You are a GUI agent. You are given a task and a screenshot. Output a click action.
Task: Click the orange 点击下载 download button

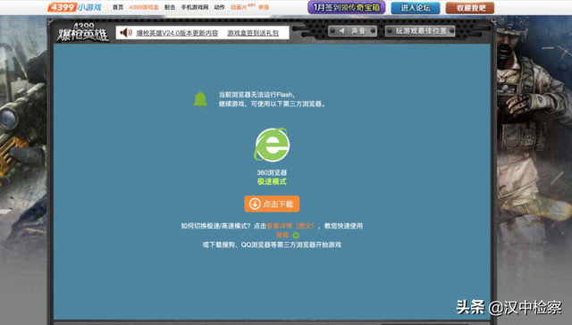[272, 204]
